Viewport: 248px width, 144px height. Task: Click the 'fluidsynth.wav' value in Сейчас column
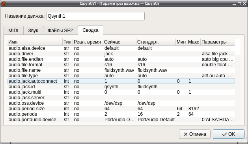click(x=119, y=70)
